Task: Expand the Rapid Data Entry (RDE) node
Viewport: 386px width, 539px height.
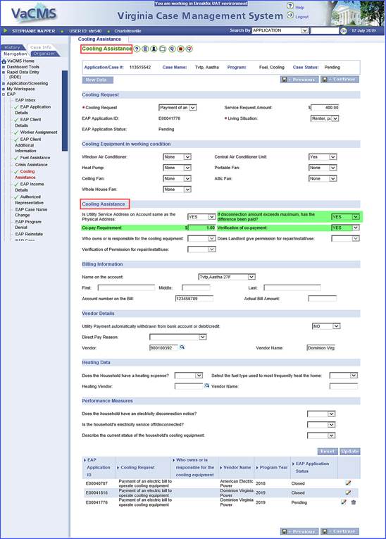Action: [x=4, y=73]
